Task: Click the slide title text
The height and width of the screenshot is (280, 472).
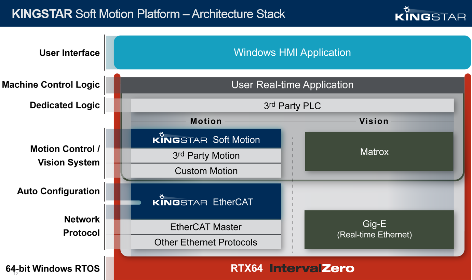Action: [x=149, y=14]
